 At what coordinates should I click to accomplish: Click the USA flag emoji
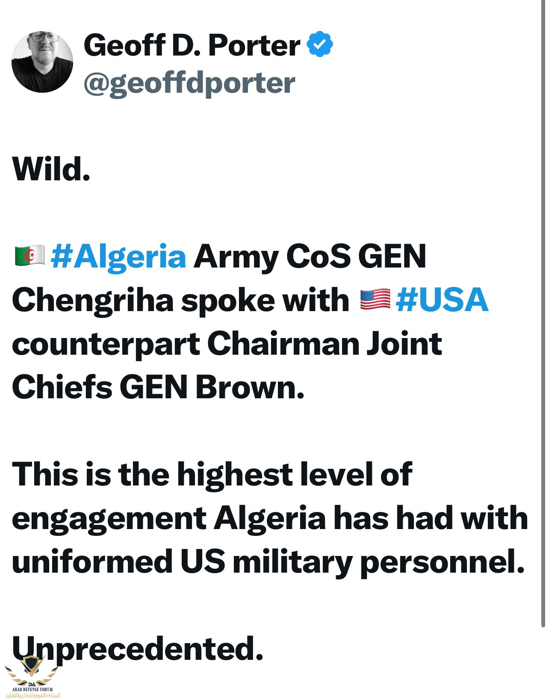(x=375, y=300)
